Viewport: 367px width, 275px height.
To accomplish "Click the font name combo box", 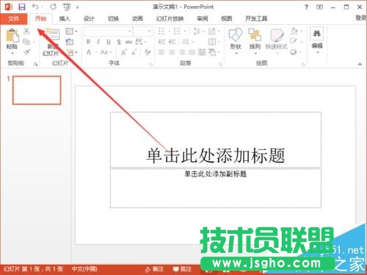I will [x=108, y=32].
